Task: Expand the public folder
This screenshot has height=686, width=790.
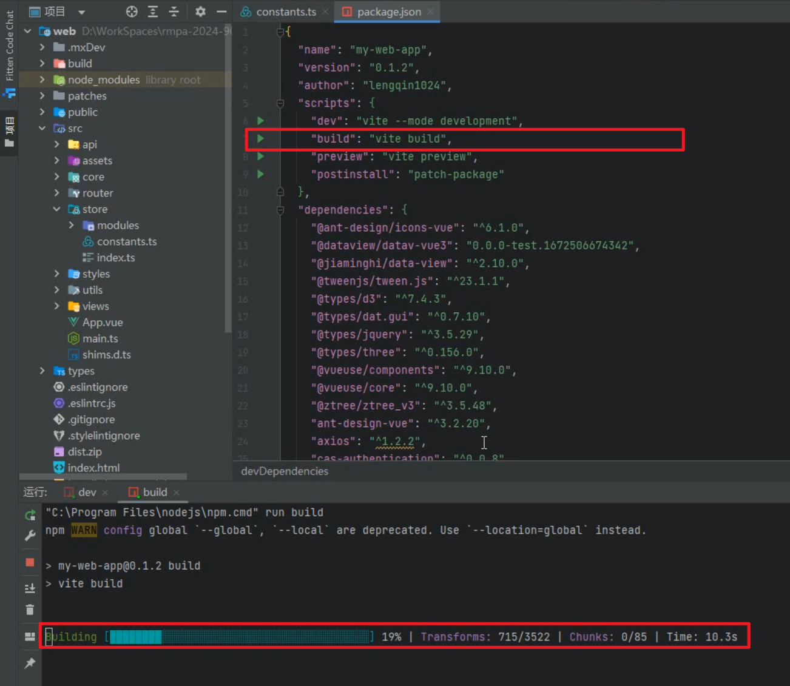Action: [x=42, y=112]
